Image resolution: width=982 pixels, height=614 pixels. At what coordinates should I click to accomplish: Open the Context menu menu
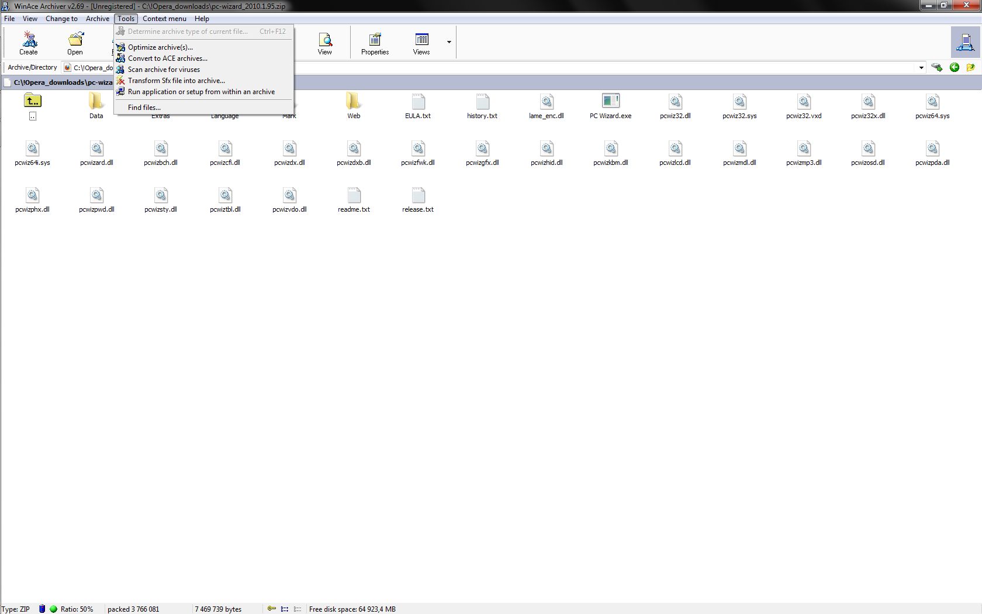[x=164, y=19]
